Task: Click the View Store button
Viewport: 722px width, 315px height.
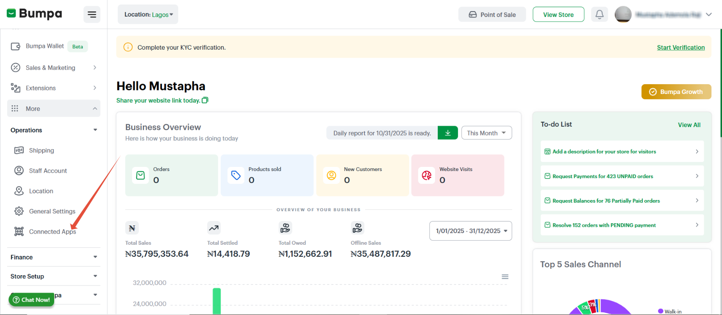Action: coord(558,14)
